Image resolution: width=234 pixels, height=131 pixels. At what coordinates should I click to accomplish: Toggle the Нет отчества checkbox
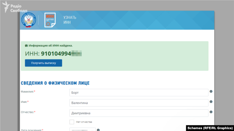coord(72,122)
